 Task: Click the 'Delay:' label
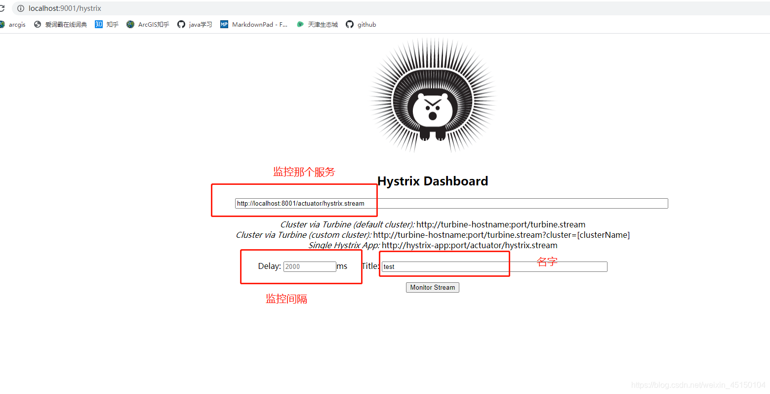pos(270,266)
